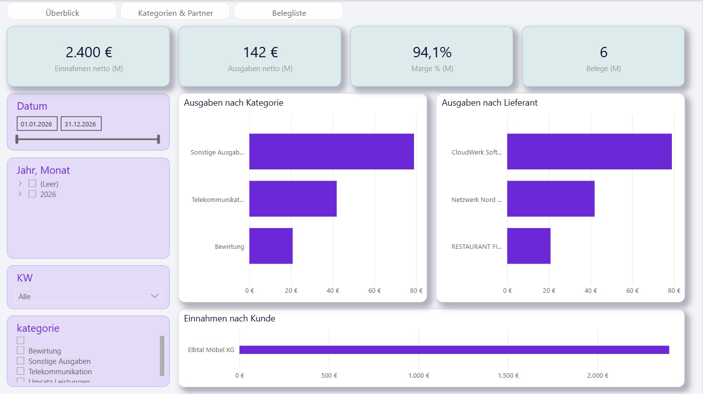The image size is (703, 394).
Task: Expand the (Leer) node chevron
Action: coord(20,184)
